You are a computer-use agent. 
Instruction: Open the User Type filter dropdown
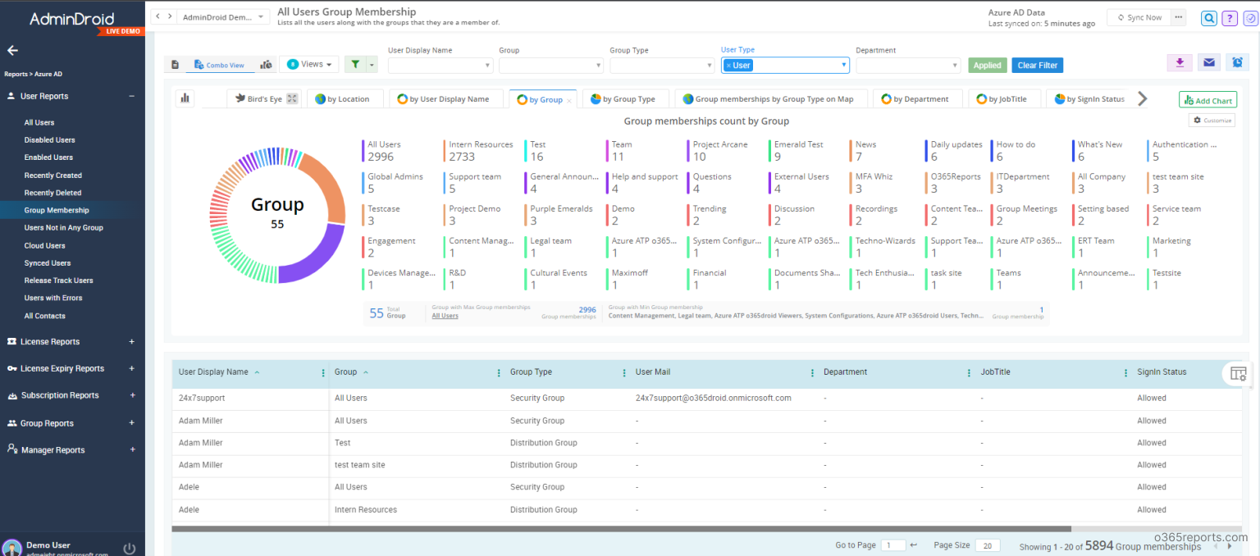[x=785, y=66]
